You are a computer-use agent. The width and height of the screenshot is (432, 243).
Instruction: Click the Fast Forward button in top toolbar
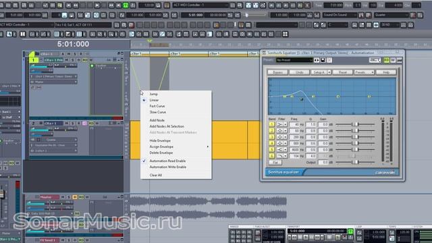[x=111, y=5]
